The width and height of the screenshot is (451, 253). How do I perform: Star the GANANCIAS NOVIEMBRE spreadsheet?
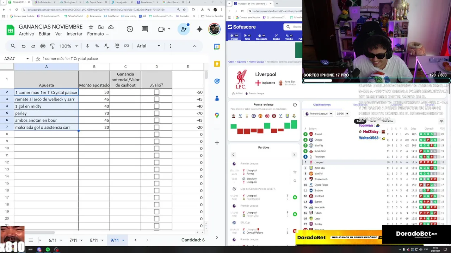[x=91, y=27]
